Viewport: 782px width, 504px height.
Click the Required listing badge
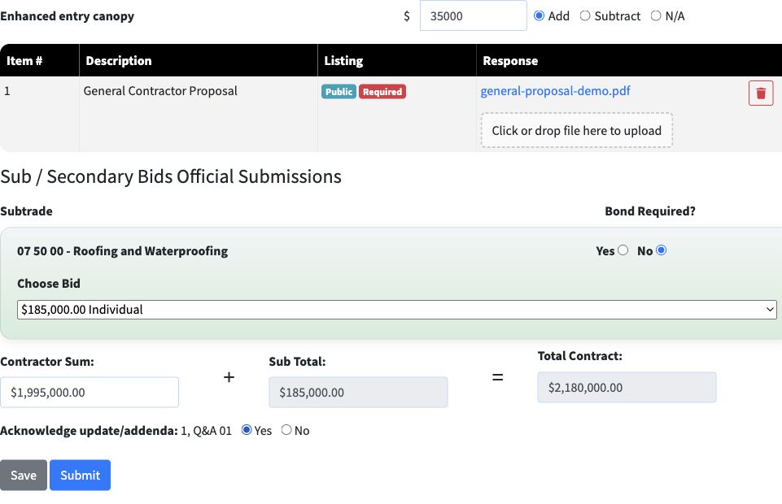click(x=382, y=92)
